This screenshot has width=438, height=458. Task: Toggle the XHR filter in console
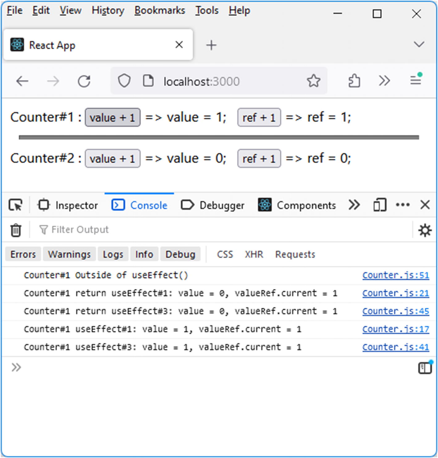coord(254,254)
